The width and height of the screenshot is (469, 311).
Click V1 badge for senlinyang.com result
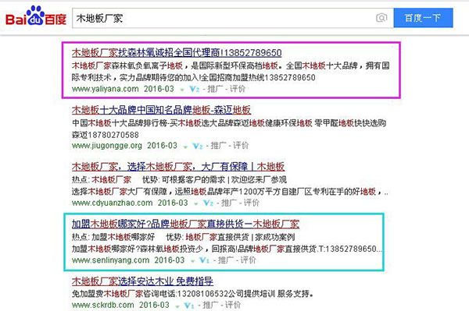pyautogui.click(x=205, y=260)
